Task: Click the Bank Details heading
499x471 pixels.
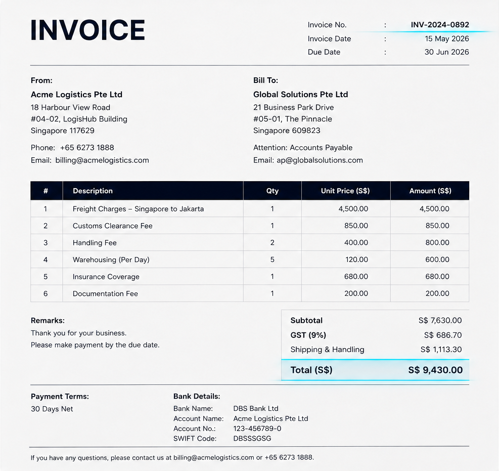Action: (197, 397)
